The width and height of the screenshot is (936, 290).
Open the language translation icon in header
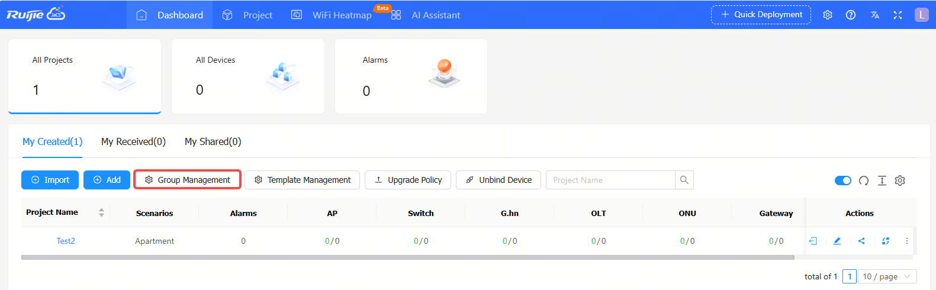click(874, 15)
